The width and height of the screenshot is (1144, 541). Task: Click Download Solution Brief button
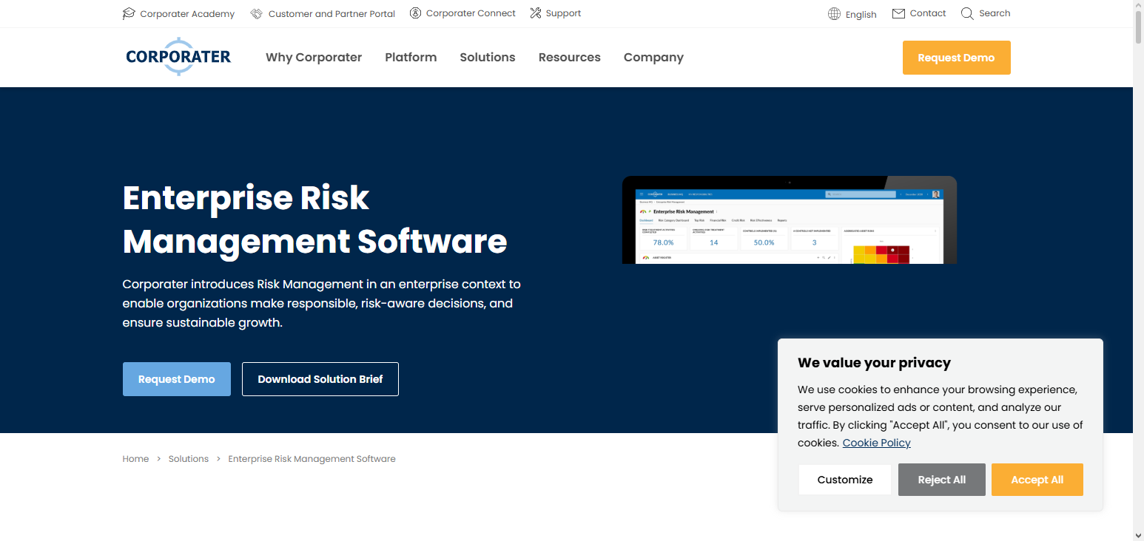pyautogui.click(x=320, y=379)
